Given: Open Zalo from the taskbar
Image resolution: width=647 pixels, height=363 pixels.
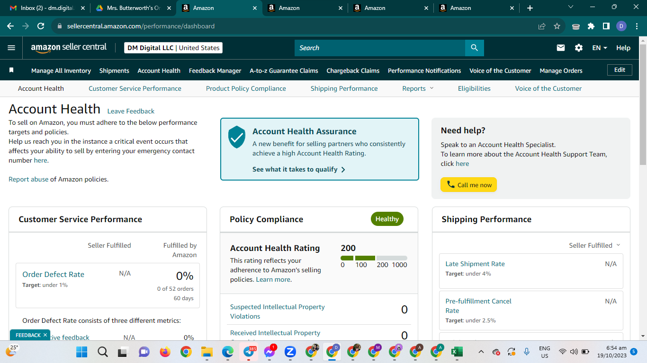Looking at the screenshot, I should tap(290, 352).
